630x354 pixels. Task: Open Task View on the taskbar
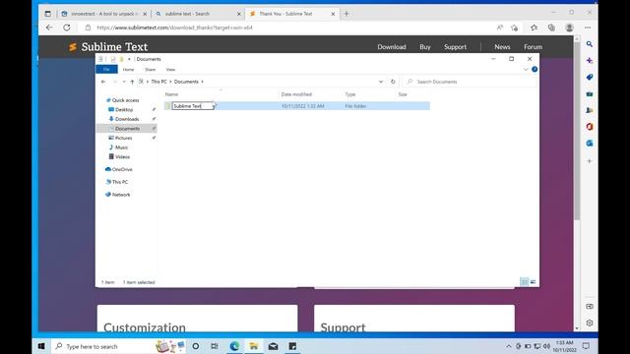point(215,346)
